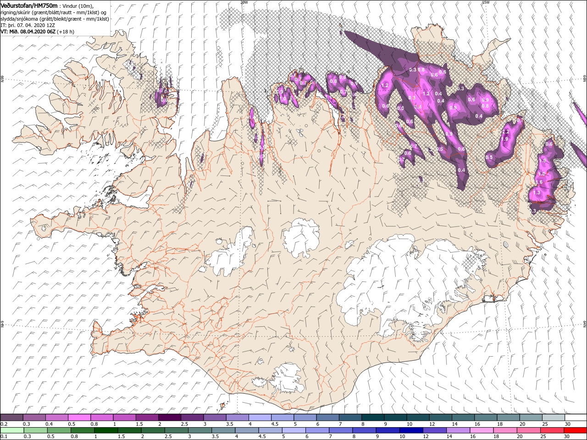Click the light lavender swatch between 4 and 4.5, upper row
The width and height of the screenshot is (587, 440).
[260, 418]
